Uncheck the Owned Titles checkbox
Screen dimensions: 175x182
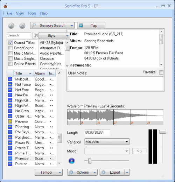click(10, 43)
